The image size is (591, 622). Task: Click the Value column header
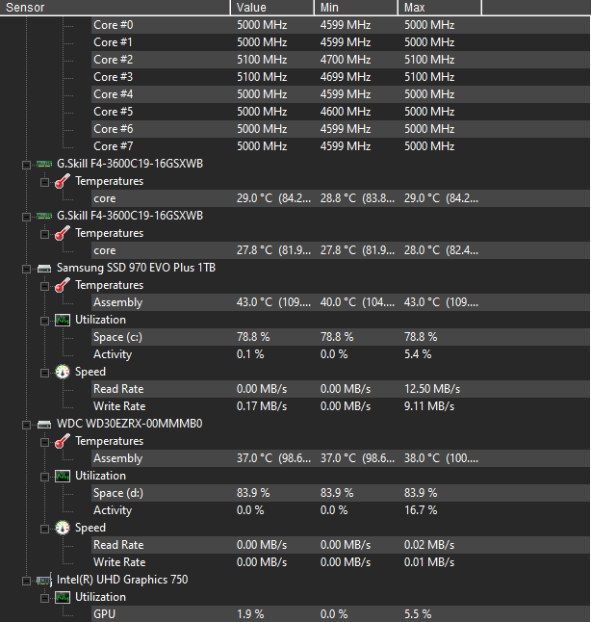click(x=273, y=7)
